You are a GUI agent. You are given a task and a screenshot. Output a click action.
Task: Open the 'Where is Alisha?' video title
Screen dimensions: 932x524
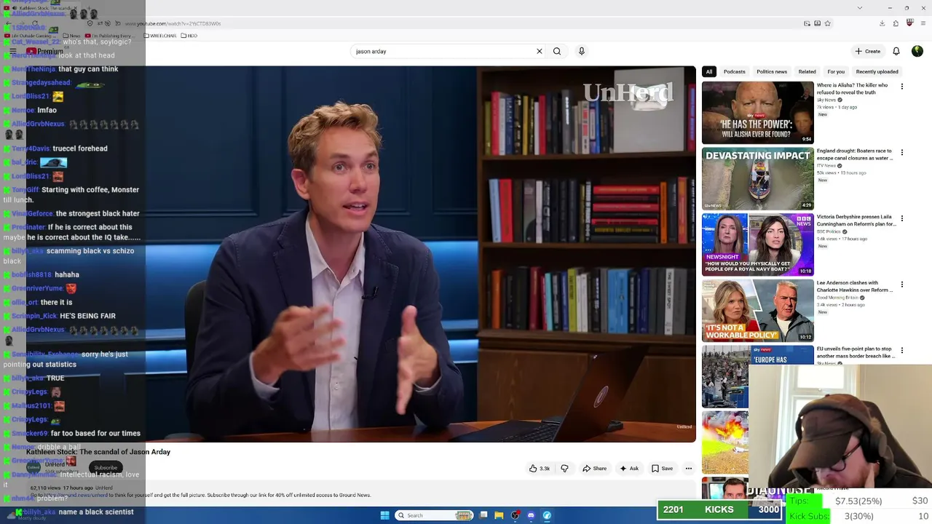pos(852,89)
